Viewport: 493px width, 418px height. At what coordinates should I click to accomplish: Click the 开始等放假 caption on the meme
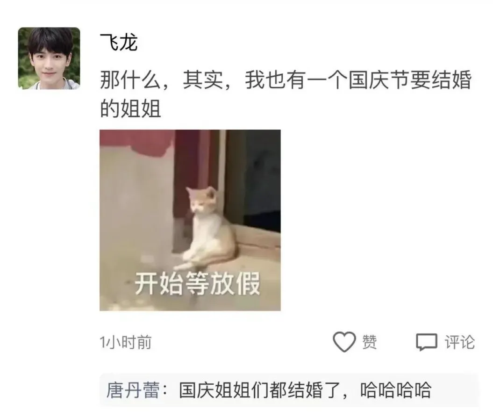pos(198,283)
